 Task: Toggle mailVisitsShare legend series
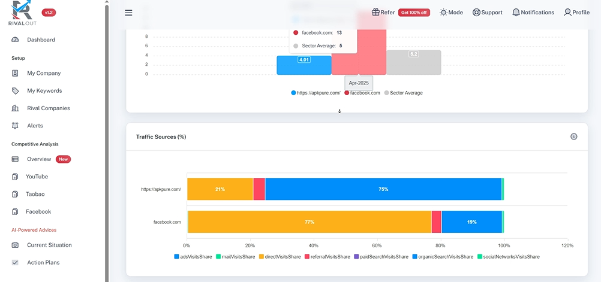tap(235, 257)
